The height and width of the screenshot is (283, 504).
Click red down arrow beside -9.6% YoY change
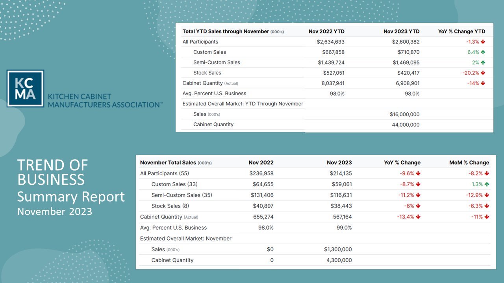coord(418,173)
